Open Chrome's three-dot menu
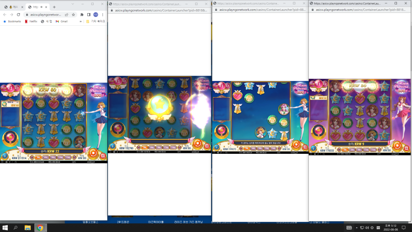The image size is (412, 232). pos(102,15)
